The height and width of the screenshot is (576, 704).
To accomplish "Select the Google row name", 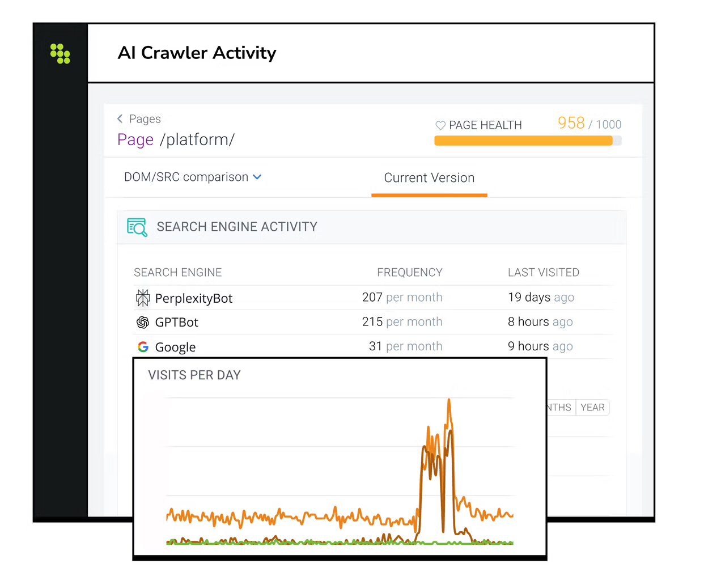I will click(175, 347).
